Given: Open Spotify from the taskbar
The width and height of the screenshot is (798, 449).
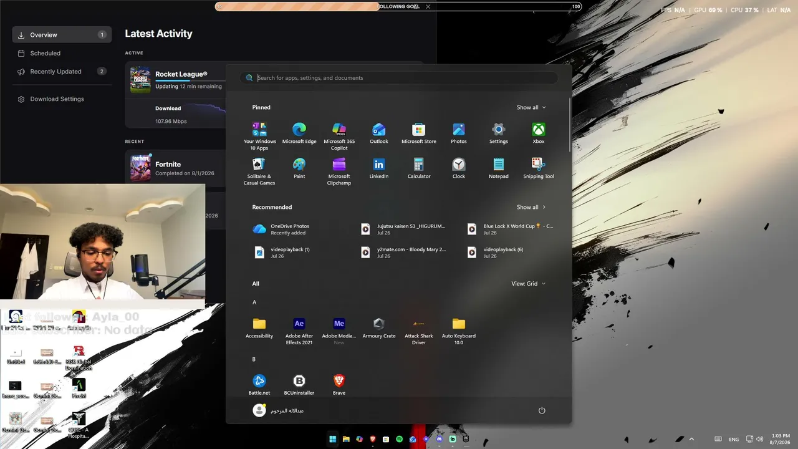Looking at the screenshot, I should pos(400,439).
